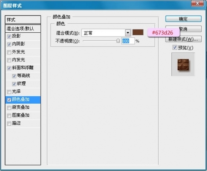Click the chocolate style preview thumbnail
Screen dimensions: 207x171
point(183,64)
